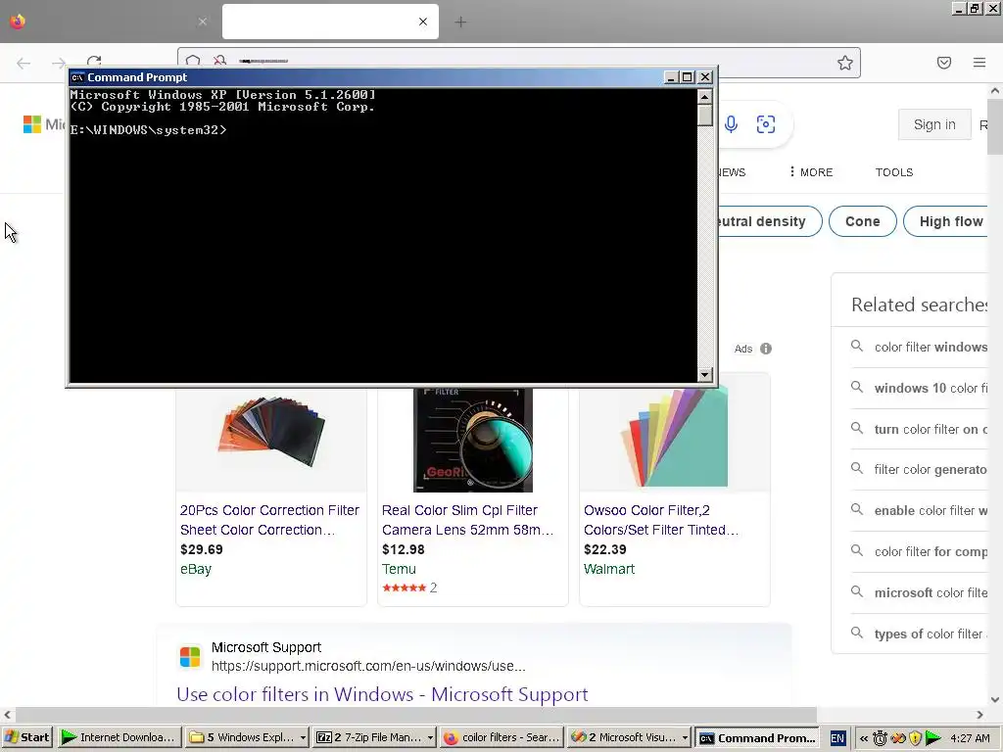
Task: Click the Microsoft logo on the search page
Action: tap(32, 124)
